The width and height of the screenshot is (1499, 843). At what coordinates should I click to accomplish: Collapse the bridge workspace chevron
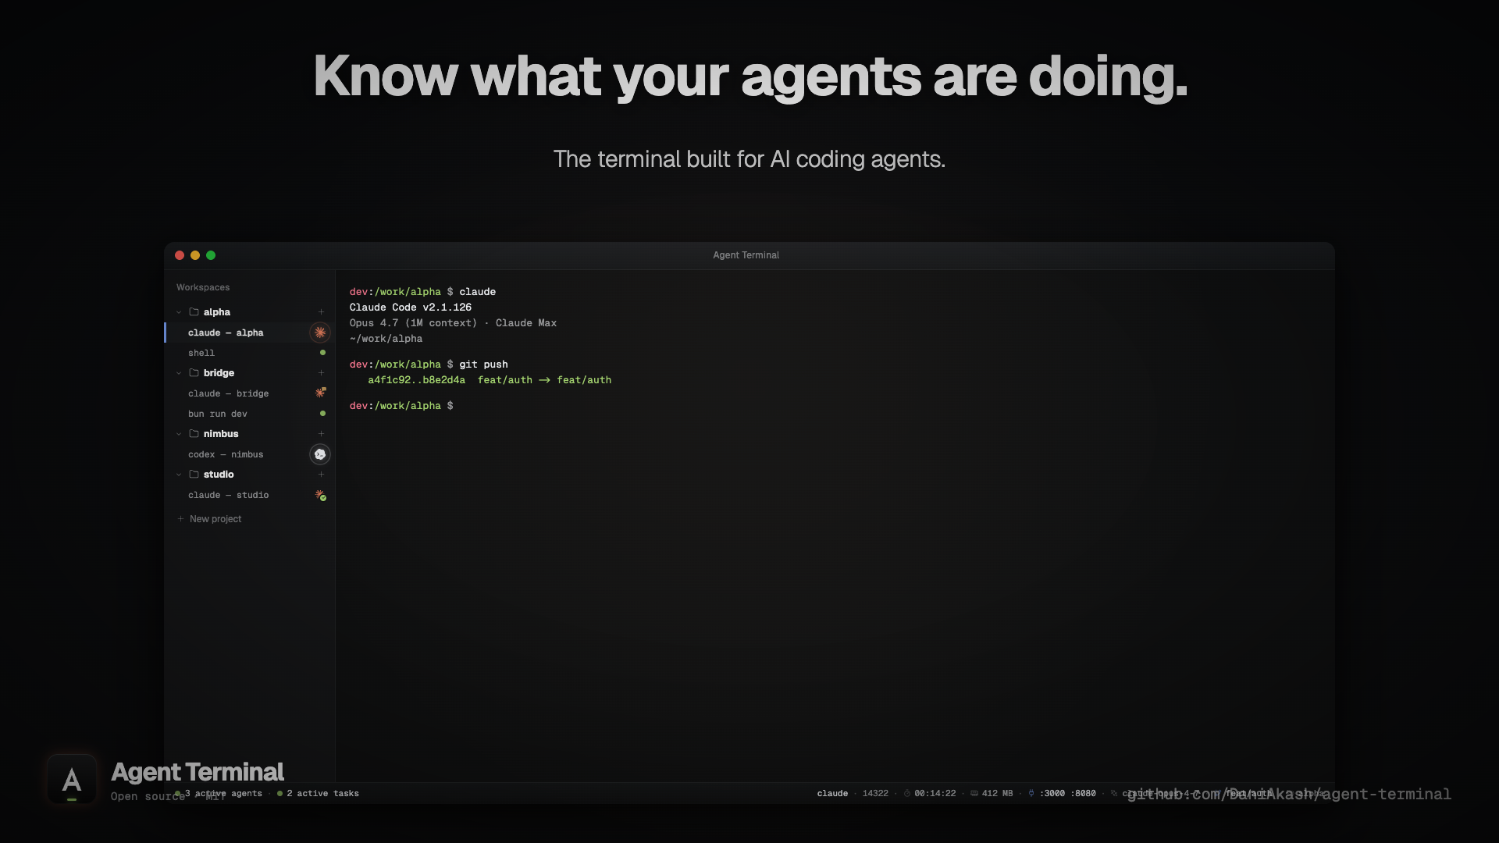pos(179,372)
